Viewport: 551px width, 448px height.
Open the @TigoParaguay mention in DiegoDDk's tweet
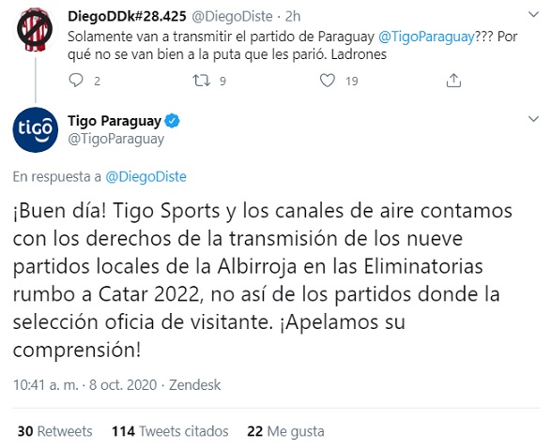tap(426, 37)
